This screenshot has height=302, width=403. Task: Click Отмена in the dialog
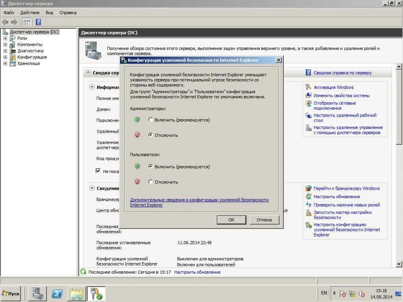click(x=264, y=220)
